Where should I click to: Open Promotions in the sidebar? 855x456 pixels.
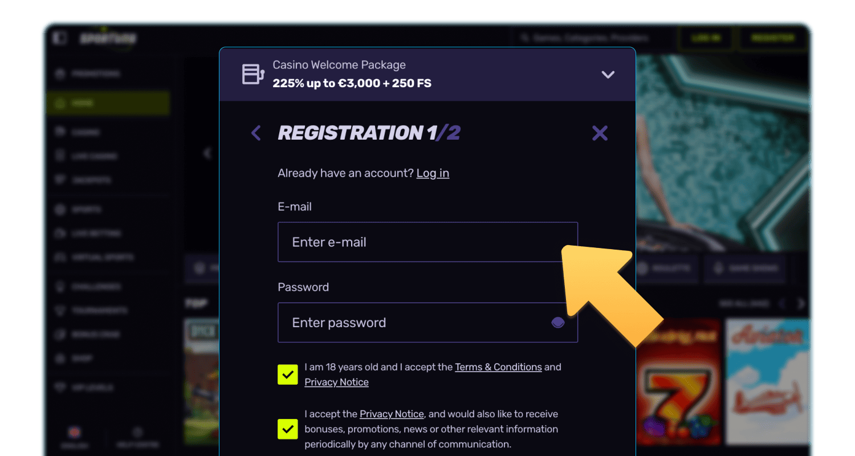95,74
